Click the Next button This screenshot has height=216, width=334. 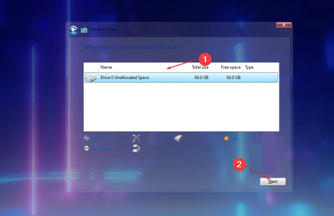[273, 181]
